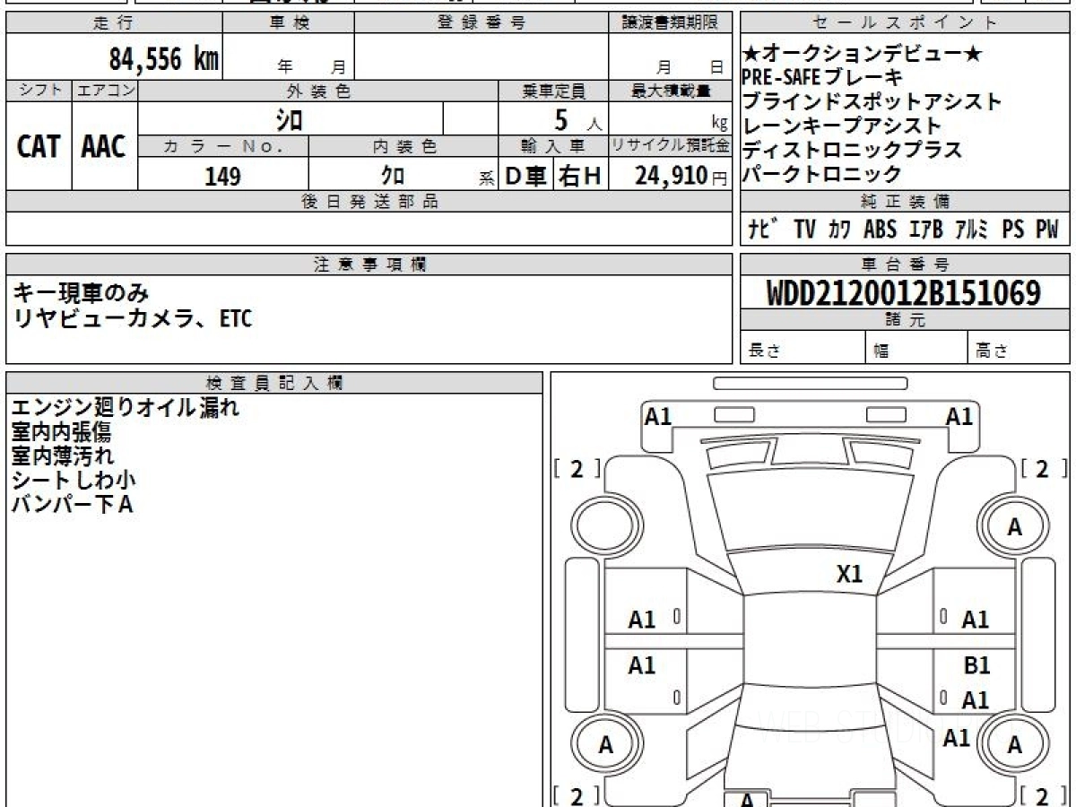Select the 諸元 header
The width and height of the screenshot is (1076, 807).
click(x=906, y=320)
